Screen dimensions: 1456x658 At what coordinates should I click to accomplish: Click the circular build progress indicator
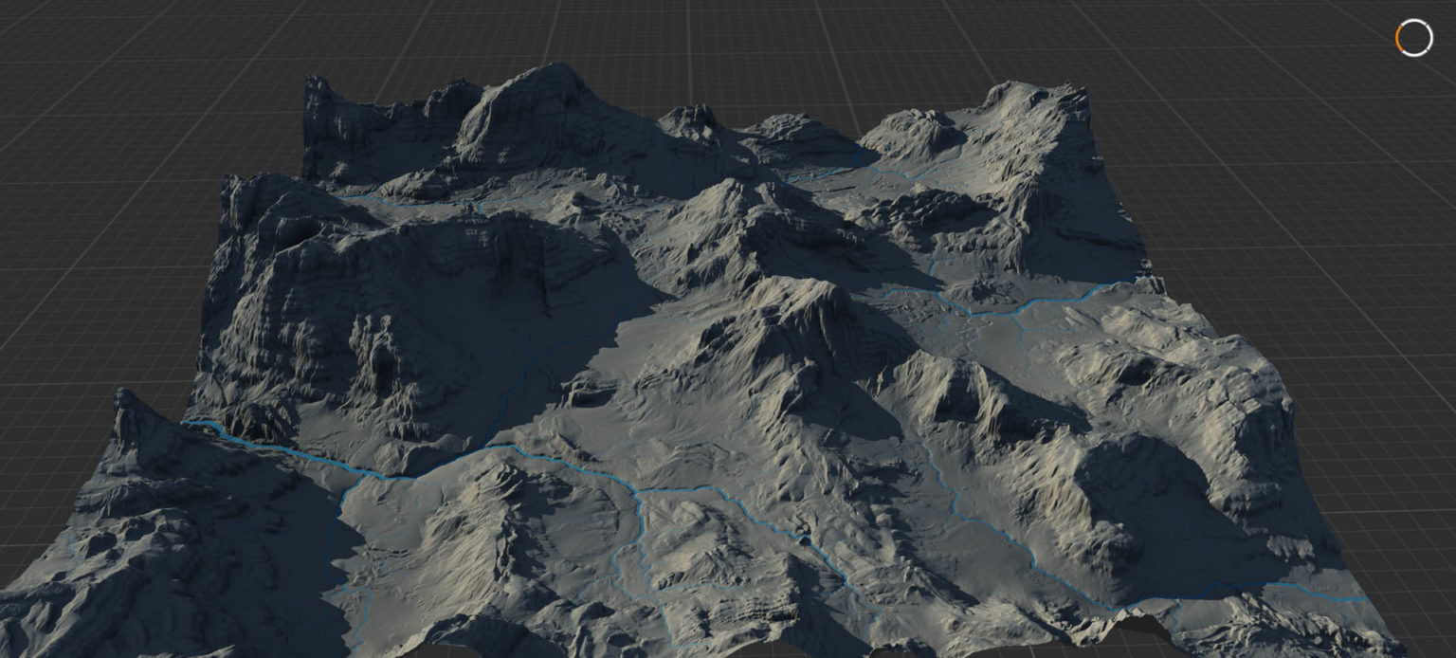click(1413, 38)
